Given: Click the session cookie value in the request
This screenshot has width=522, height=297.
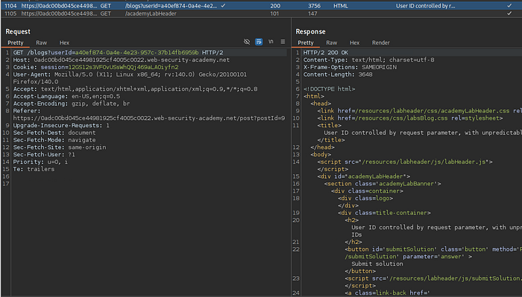Looking at the screenshot, I should click(124, 67).
